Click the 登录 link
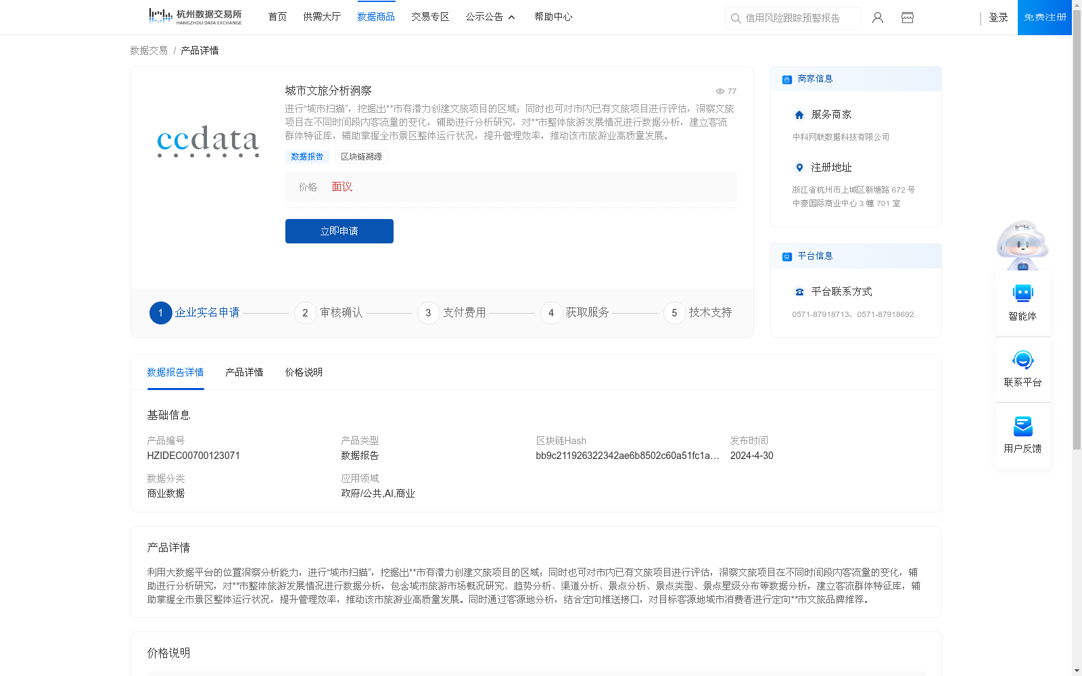The height and width of the screenshot is (676, 1082). [998, 18]
